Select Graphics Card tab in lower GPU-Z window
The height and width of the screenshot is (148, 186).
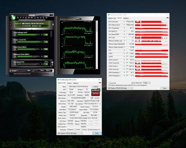pyautogui.click(x=62, y=83)
